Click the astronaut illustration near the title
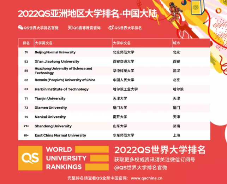Viewport: 227px width, 184px height. tap(174, 12)
